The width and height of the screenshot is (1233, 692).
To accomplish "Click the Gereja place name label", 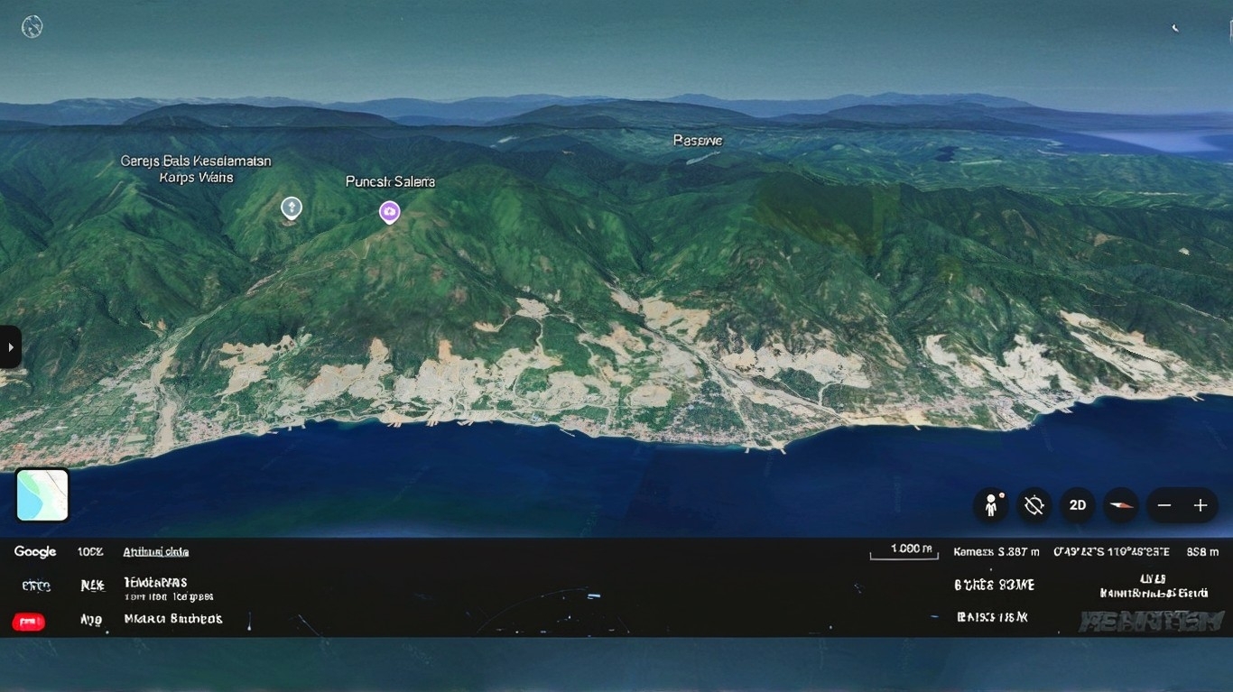I will [x=196, y=169].
